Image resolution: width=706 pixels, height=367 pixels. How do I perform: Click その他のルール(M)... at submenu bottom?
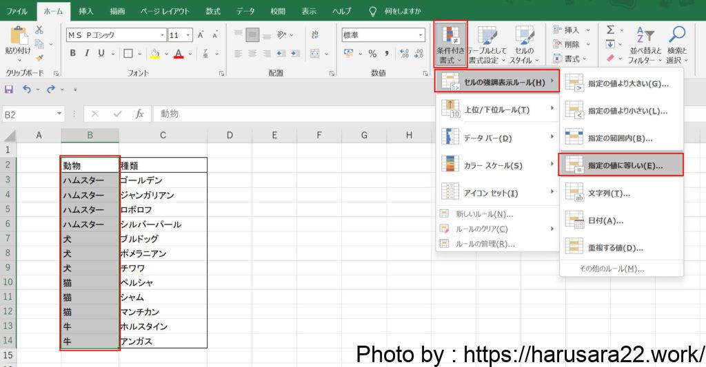[612, 269]
